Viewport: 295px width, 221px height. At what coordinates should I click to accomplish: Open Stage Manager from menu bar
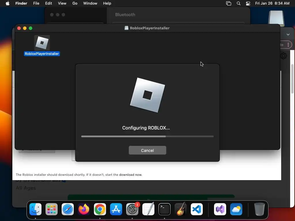pos(228,3)
